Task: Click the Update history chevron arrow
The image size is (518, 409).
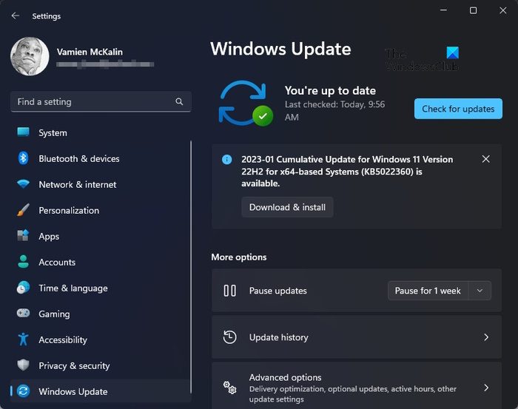Action: pos(486,337)
